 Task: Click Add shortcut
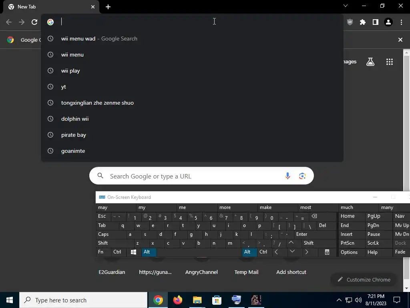coord(291,272)
